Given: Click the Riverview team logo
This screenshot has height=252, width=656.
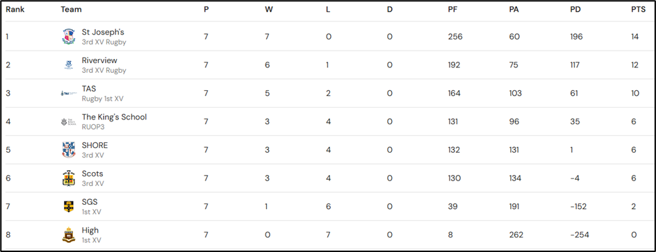Looking at the screenshot, I should tap(69, 65).
